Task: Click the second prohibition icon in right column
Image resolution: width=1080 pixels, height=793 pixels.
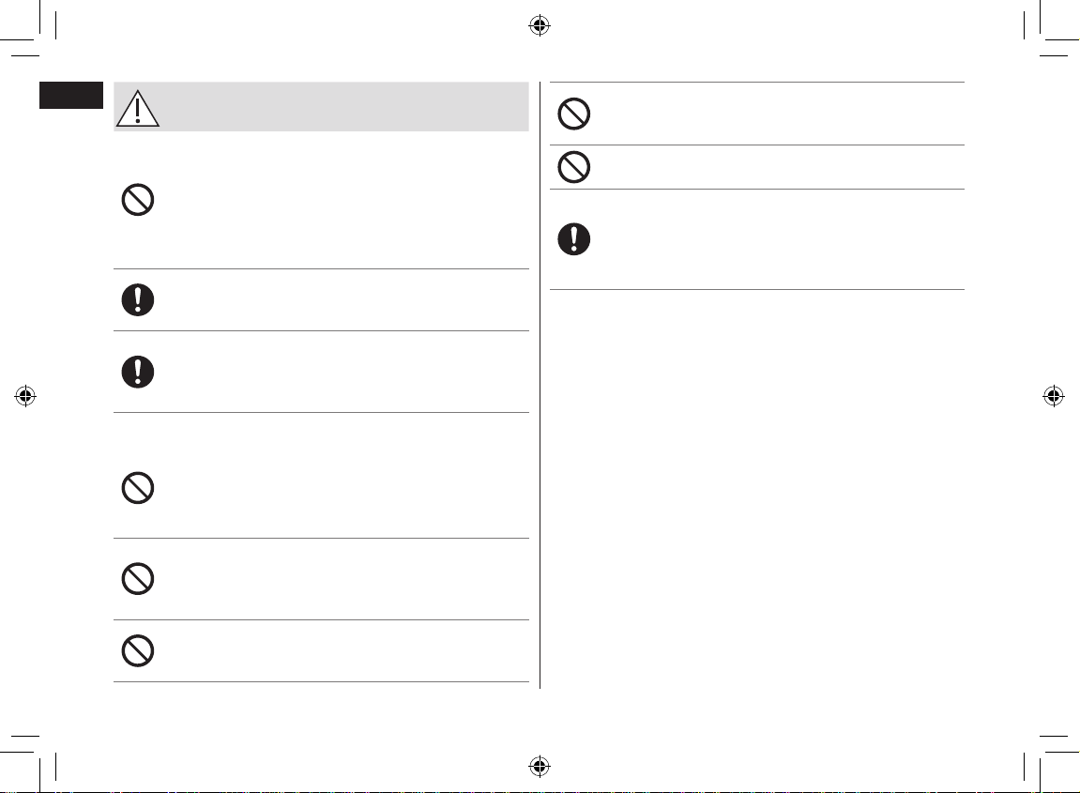Action: pos(573,167)
